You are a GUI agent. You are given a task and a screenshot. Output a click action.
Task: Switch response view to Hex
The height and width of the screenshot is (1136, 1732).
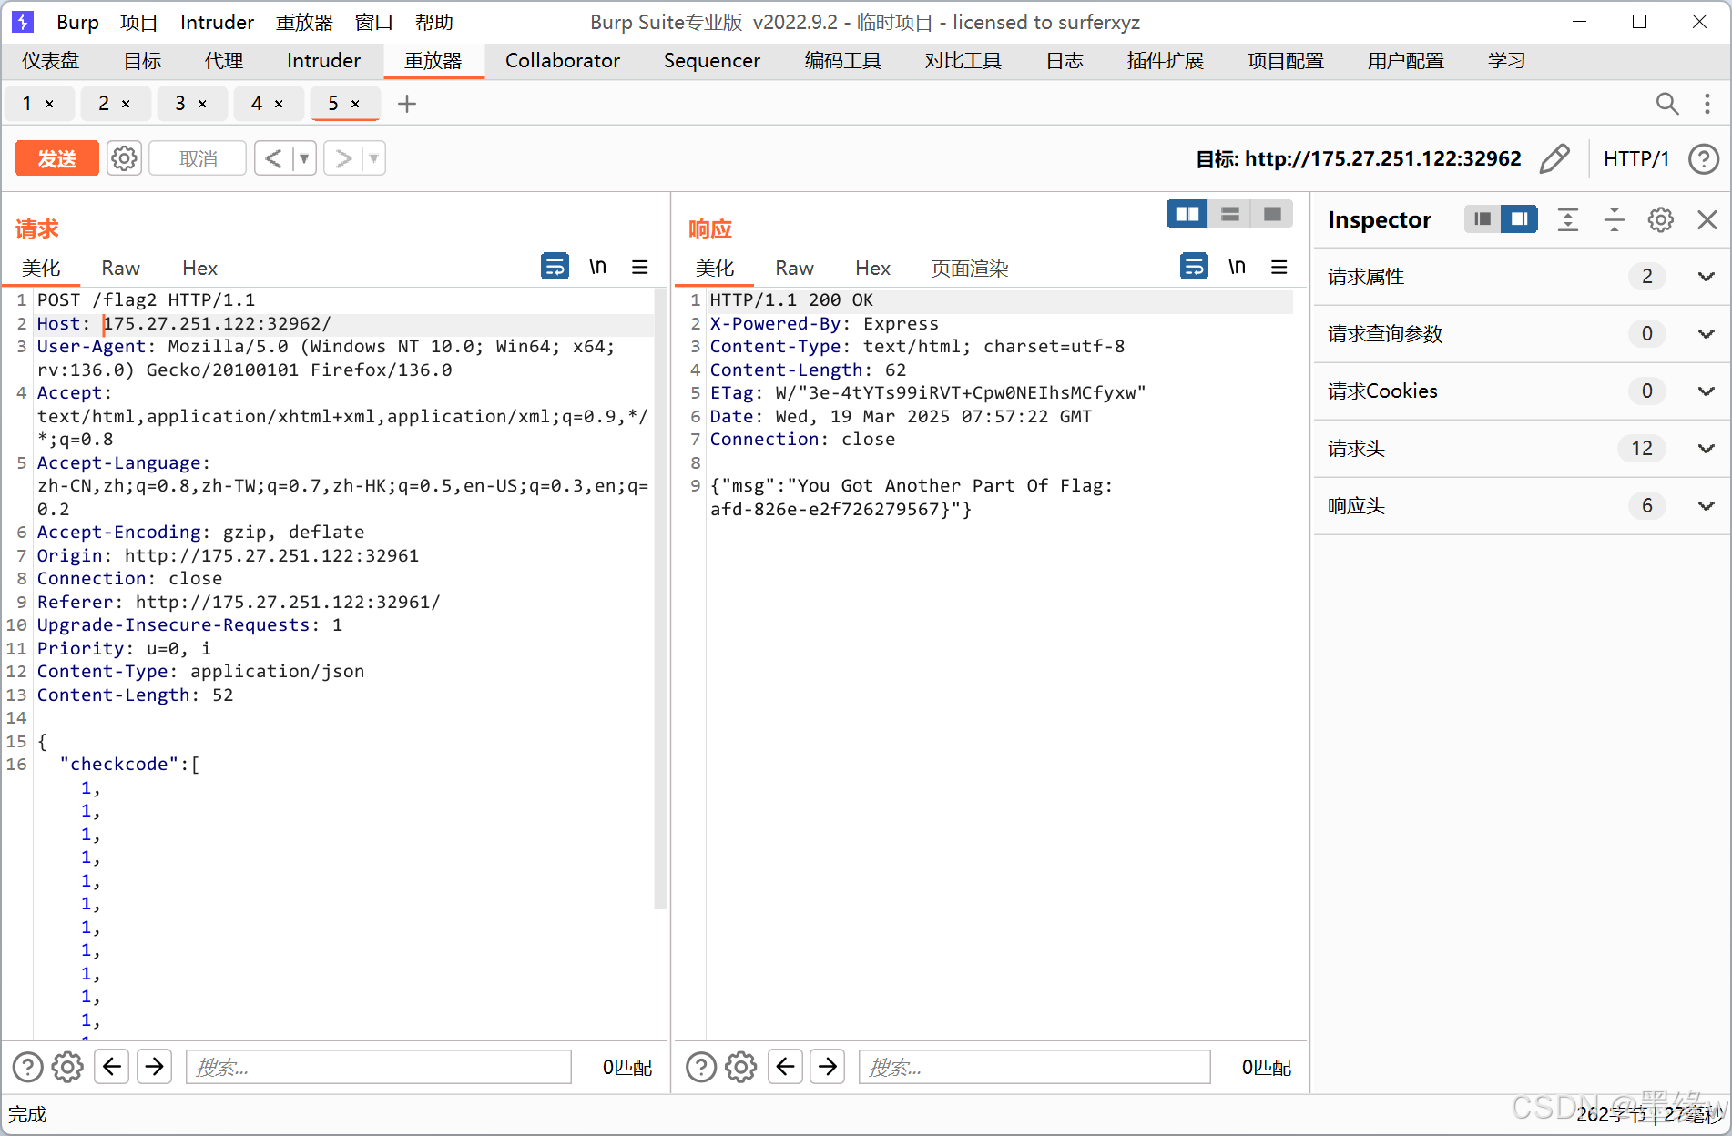872,268
